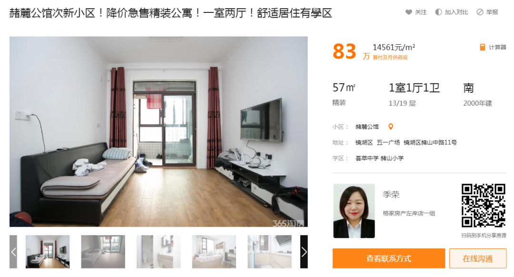The width and height of the screenshot is (514, 277).
Task: Select the living room thumbnail
Action: (x=48, y=252)
